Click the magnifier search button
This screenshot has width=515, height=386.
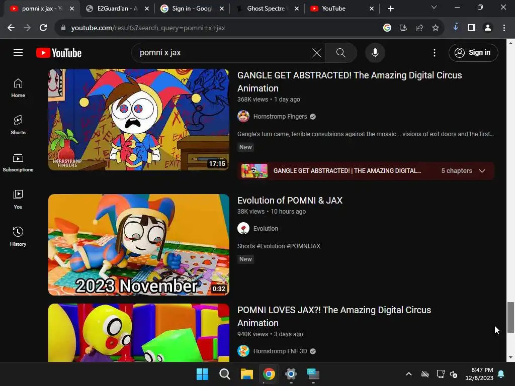pyautogui.click(x=341, y=52)
